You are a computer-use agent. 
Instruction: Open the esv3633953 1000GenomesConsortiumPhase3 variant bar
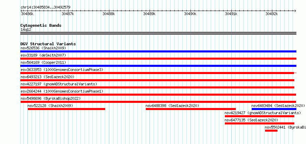click(x=158, y=73)
